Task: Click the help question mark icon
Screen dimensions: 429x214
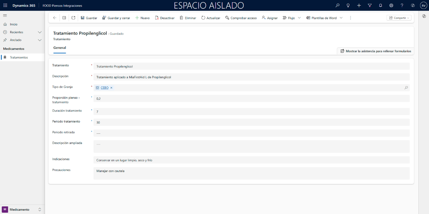Action: 402,6
